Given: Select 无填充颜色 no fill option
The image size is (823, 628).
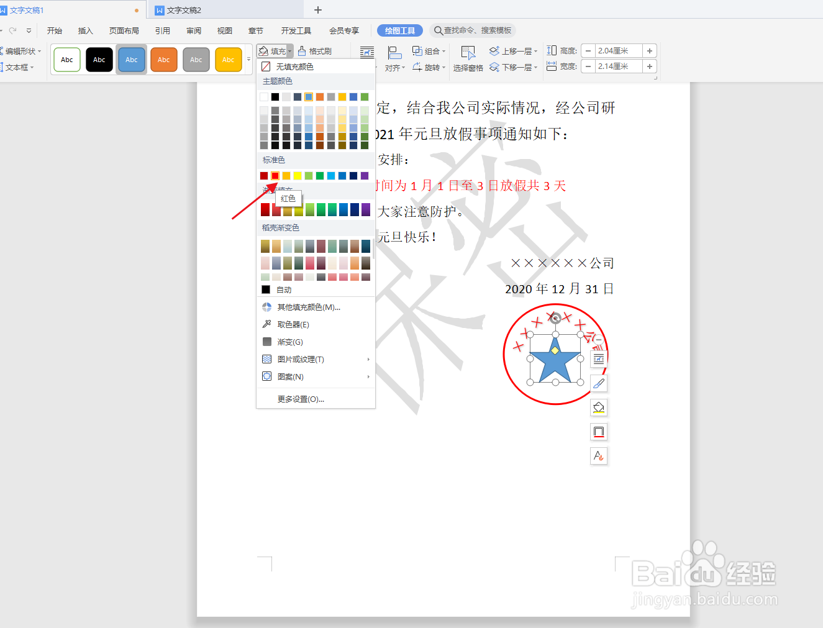Looking at the screenshot, I should 293,66.
